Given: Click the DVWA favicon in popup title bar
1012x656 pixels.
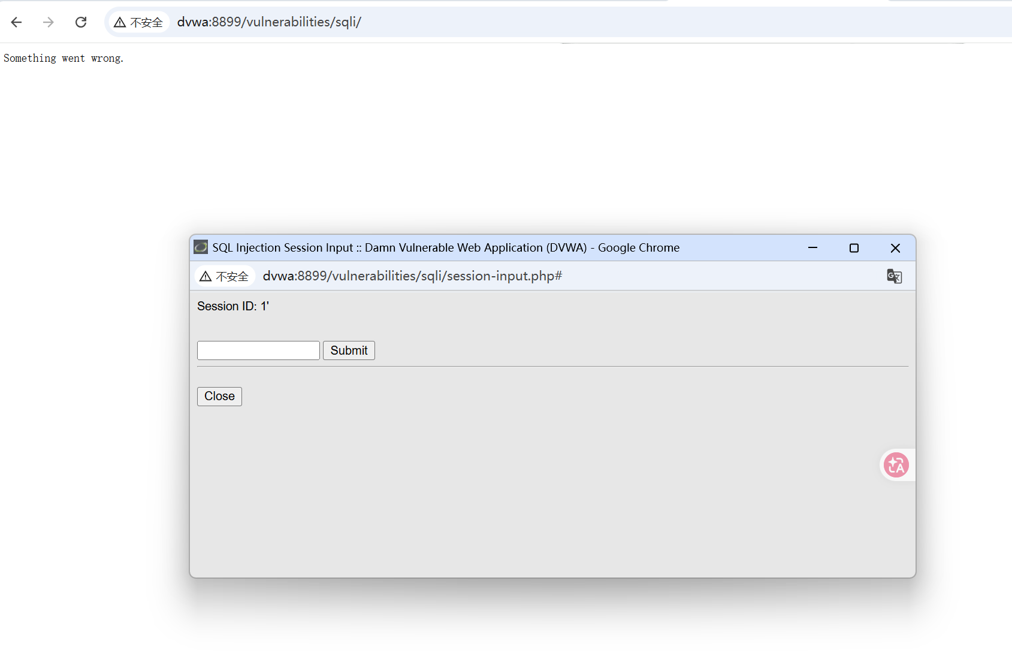Looking at the screenshot, I should point(201,247).
